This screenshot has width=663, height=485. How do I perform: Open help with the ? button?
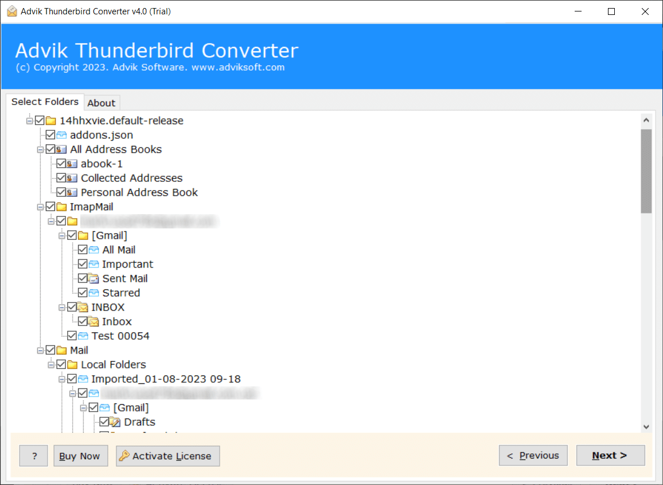(34, 456)
